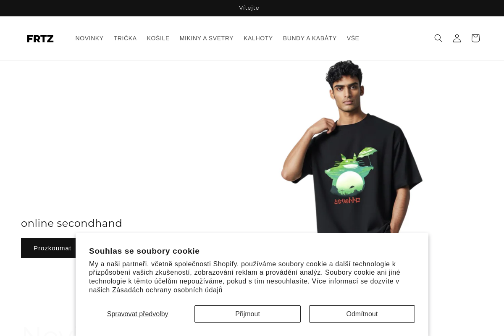
Task: Open the KALHOTY category
Action: coord(258,38)
